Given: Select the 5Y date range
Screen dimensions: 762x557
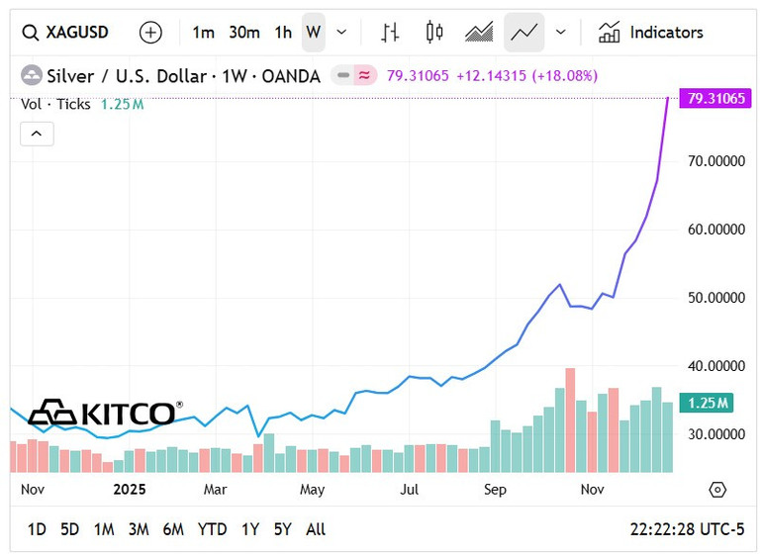Looking at the screenshot, I should 283,529.
